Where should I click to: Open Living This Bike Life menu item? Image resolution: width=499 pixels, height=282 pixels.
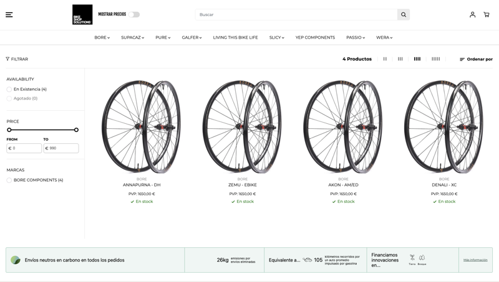(236, 37)
